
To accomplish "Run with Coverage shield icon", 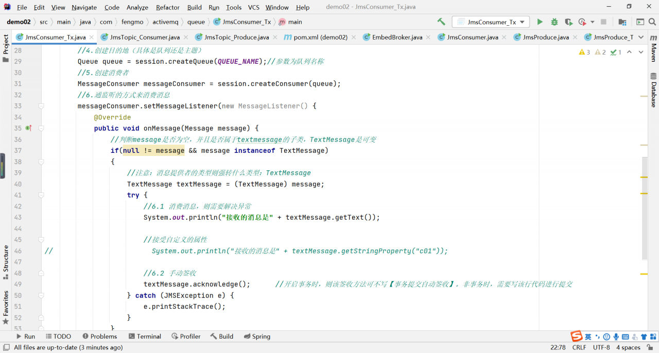I will 568,22.
